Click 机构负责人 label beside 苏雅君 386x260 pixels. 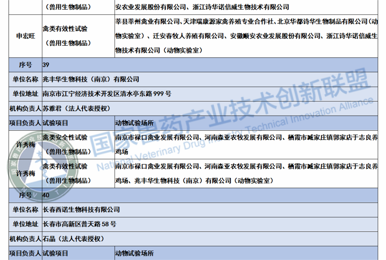click(x=26, y=109)
